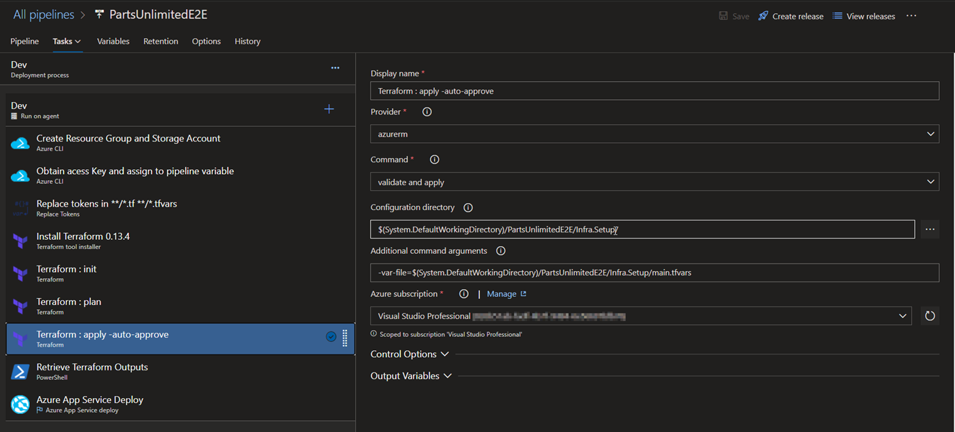Click the Replace Tokens task icon

tap(20, 209)
